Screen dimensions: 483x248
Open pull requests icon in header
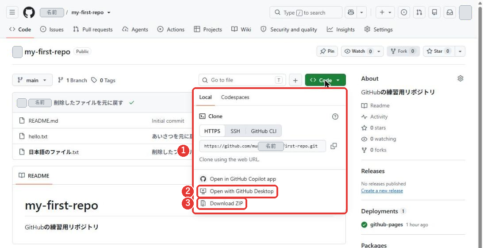419,12
